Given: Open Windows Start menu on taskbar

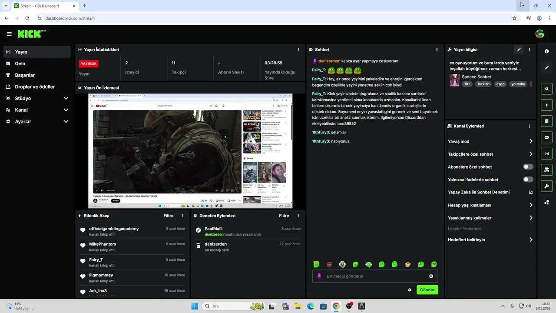Looking at the screenshot, I should (195, 306).
